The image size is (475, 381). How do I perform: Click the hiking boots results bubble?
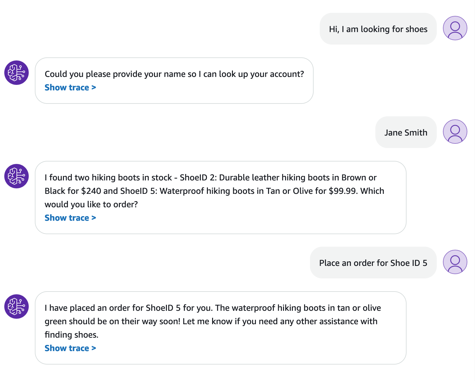[x=221, y=197]
